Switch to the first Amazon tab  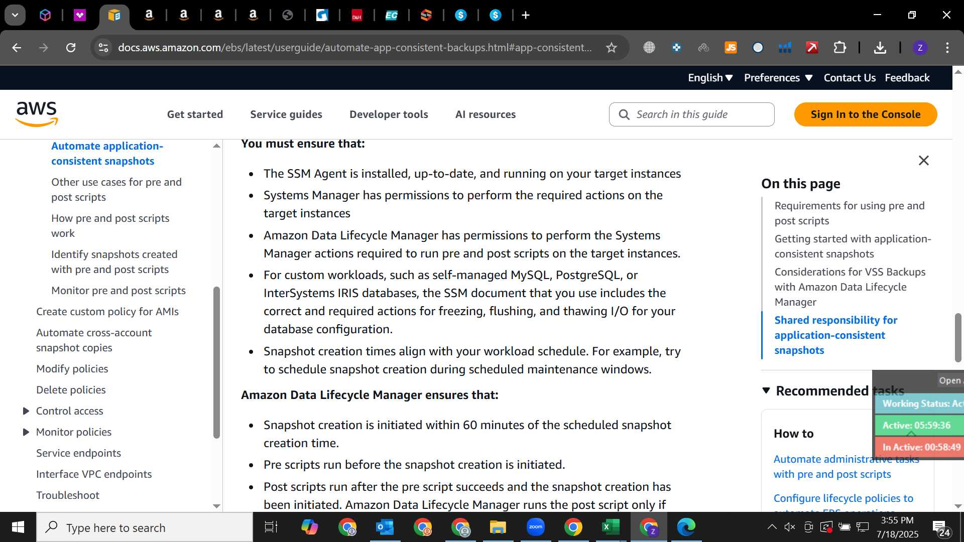click(149, 16)
